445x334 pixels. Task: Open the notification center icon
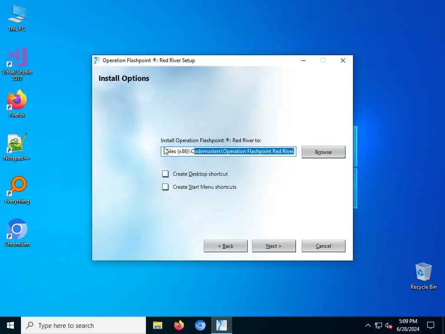(x=431, y=325)
